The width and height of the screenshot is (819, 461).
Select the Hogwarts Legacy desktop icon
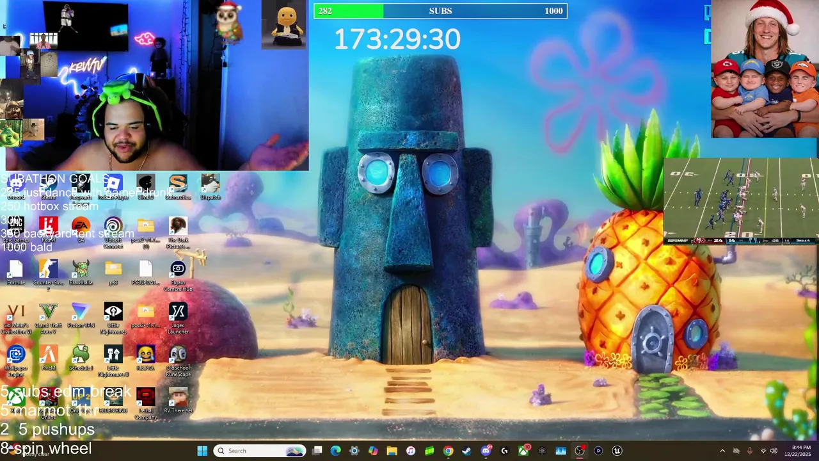81,188
